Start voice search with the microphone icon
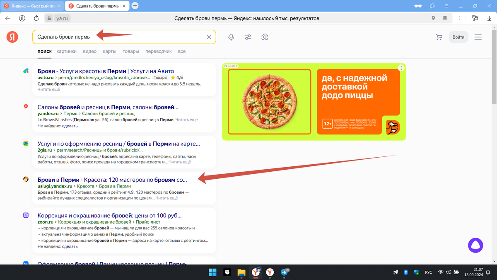Screen dimensions: 497x280 point(231,37)
